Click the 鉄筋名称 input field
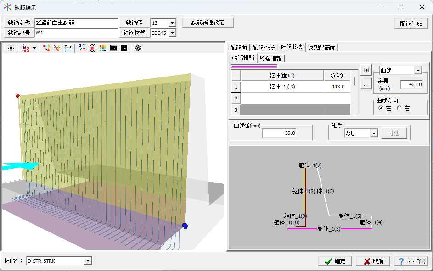The height and width of the screenshot is (271, 433). coord(77,22)
